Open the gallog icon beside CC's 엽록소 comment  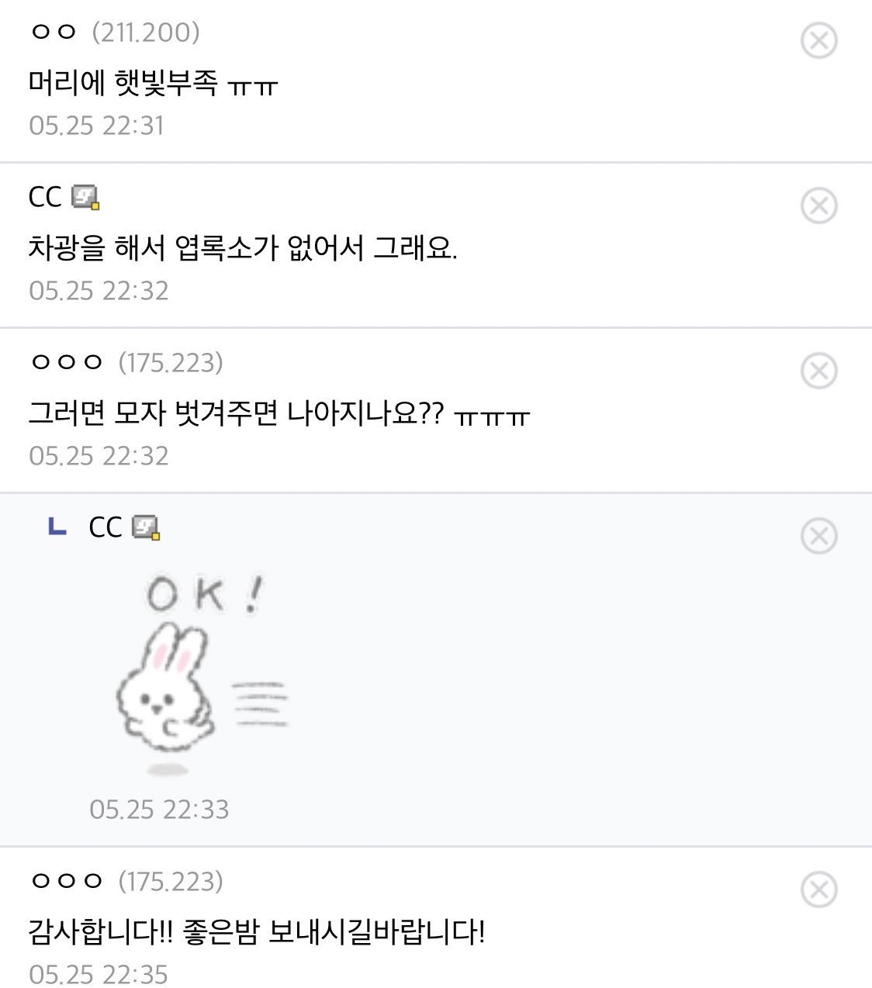click(86, 198)
